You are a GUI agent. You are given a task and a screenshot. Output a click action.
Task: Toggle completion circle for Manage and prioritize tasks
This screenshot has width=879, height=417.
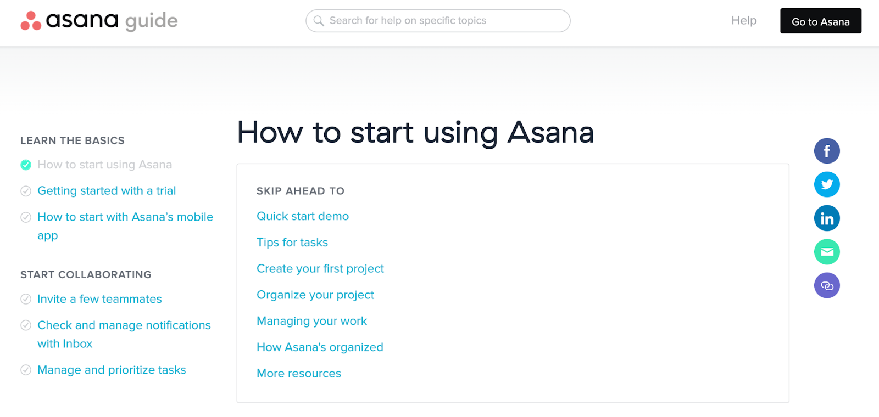26,370
